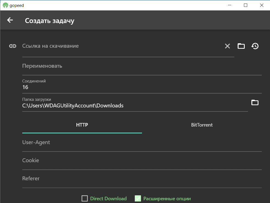Image resolution: width=270 pixels, height=203 pixels.
Task: Open the download history clock icon
Action: pos(255,46)
